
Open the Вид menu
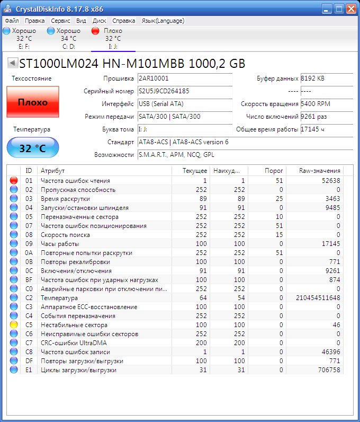coord(81,21)
